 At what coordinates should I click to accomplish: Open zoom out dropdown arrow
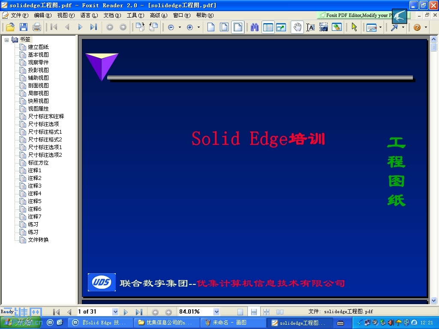click(x=180, y=27)
